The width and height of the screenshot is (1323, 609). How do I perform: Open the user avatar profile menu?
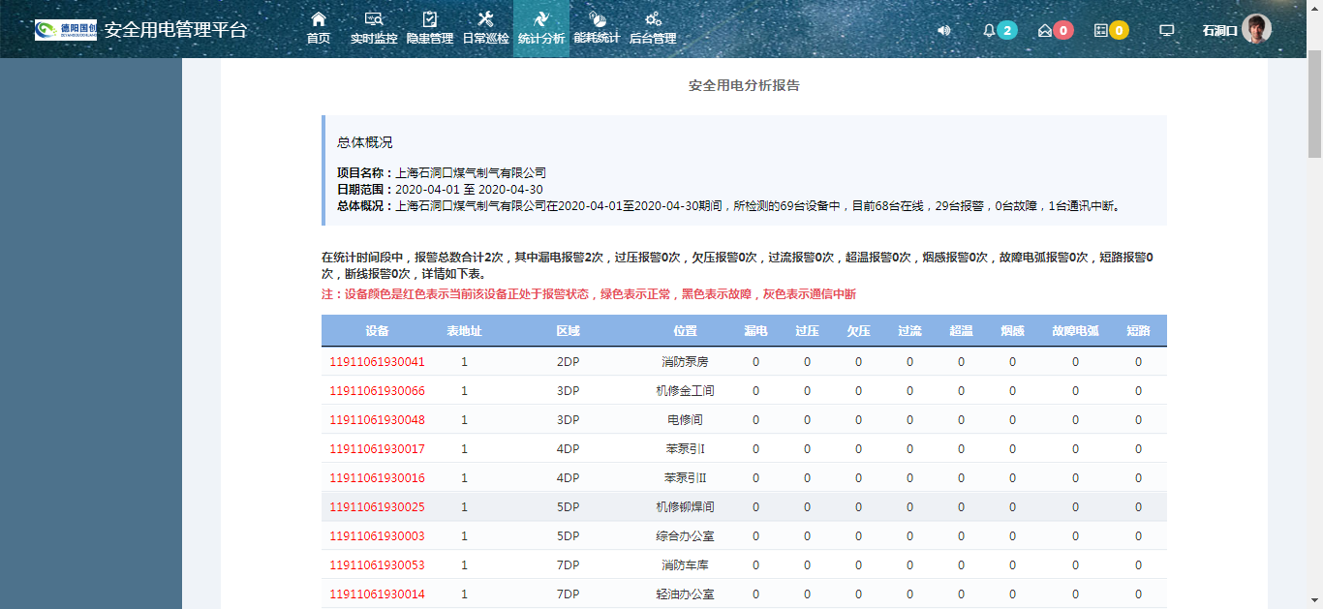1256,29
